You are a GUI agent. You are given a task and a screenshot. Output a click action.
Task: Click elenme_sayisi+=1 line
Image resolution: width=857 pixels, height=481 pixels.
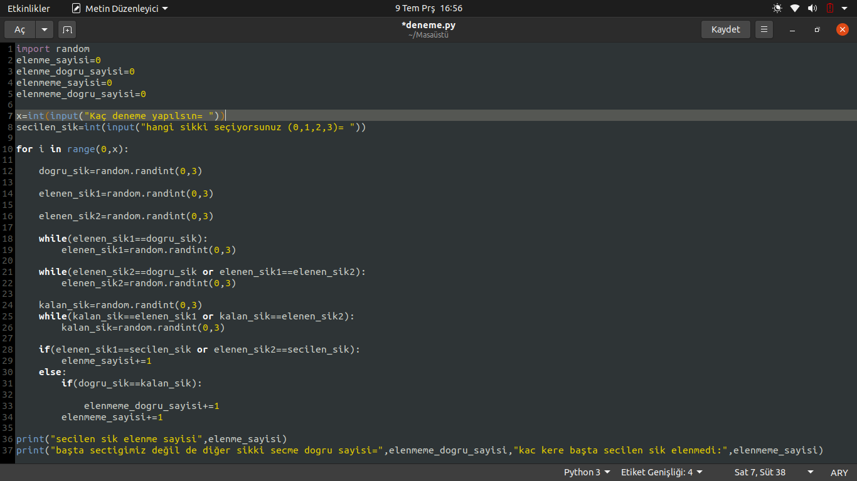(x=107, y=361)
